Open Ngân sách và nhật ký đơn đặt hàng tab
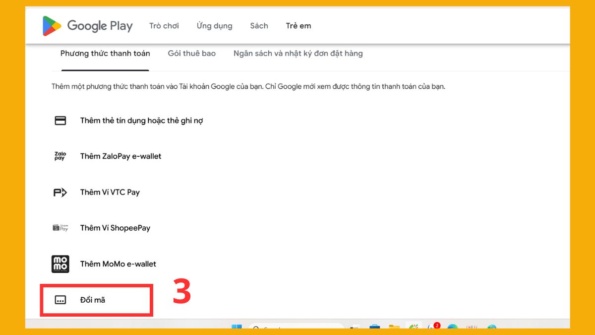The width and height of the screenshot is (595, 335). click(x=298, y=54)
